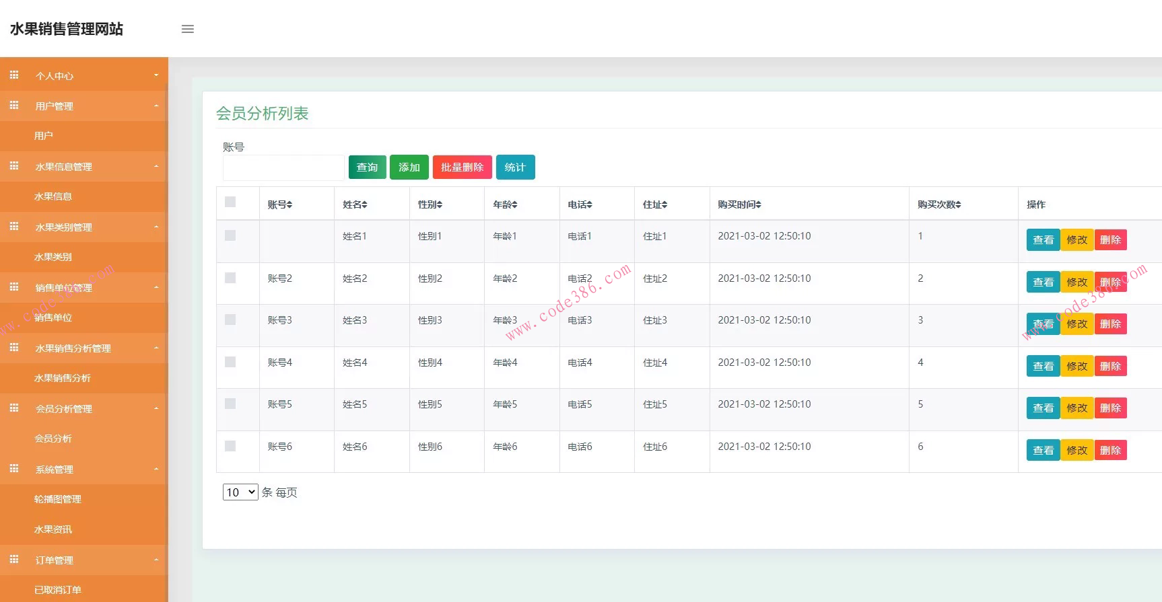
Task: Click the hamburger menu toggle icon
Action: pyautogui.click(x=188, y=29)
